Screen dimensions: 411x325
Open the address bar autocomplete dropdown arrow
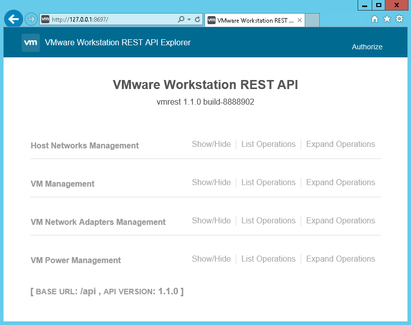click(189, 20)
